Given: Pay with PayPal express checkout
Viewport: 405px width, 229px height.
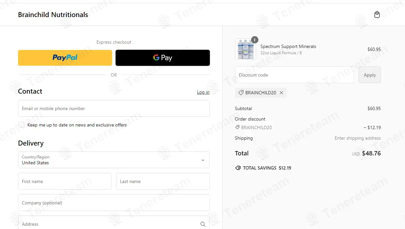Looking at the screenshot, I should click(65, 58).
